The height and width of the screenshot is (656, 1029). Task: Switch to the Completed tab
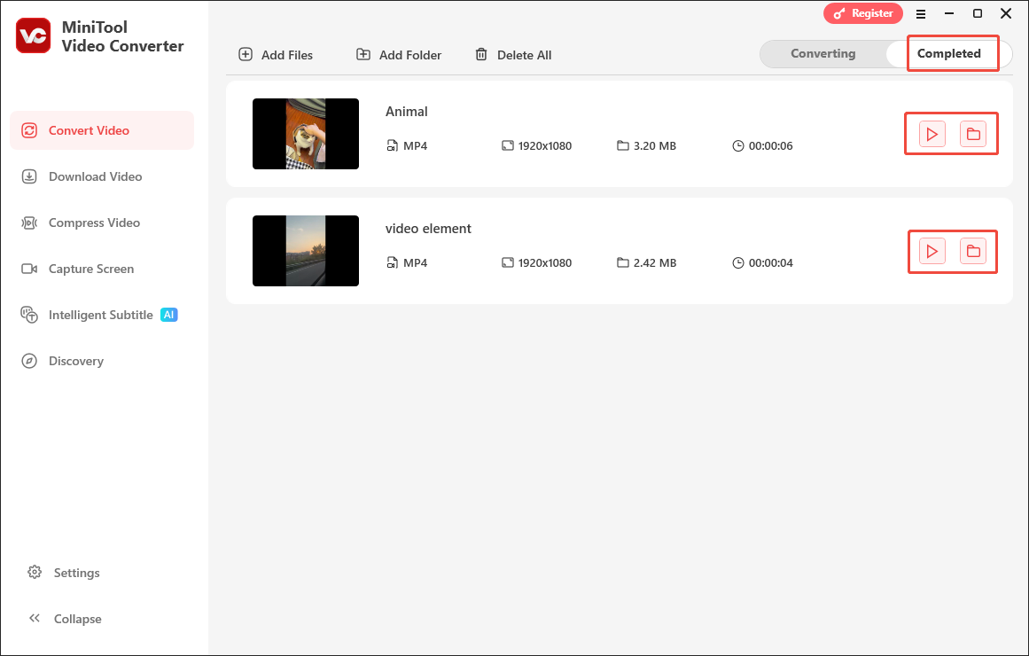(950, 53)
